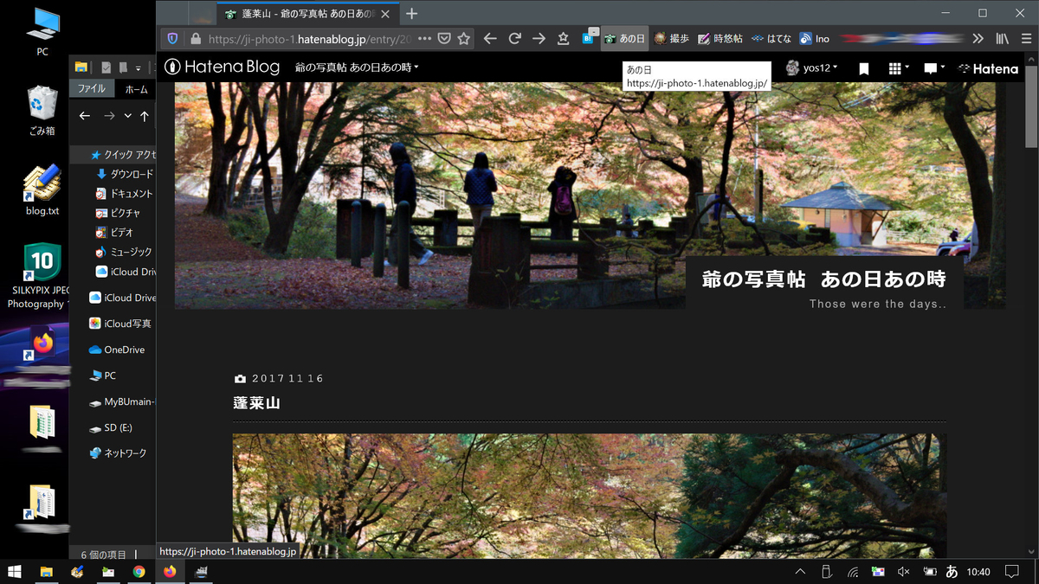Click Explorer quick access properties icon
Screen dimensions: 1039x584
(x=106, y=67)
